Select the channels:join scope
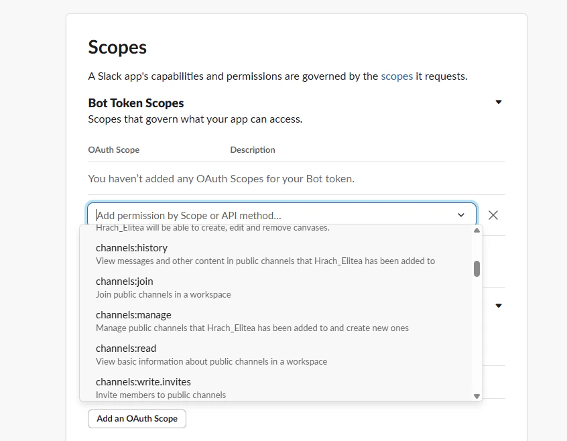Screen dimensions: 567x441 tap(275, 288)
